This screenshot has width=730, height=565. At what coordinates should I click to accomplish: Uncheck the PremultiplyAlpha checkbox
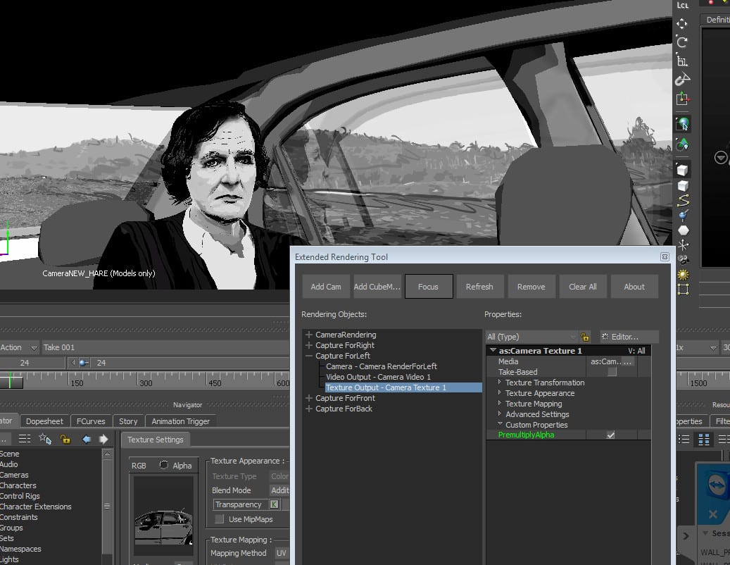(x=610, y=435)
